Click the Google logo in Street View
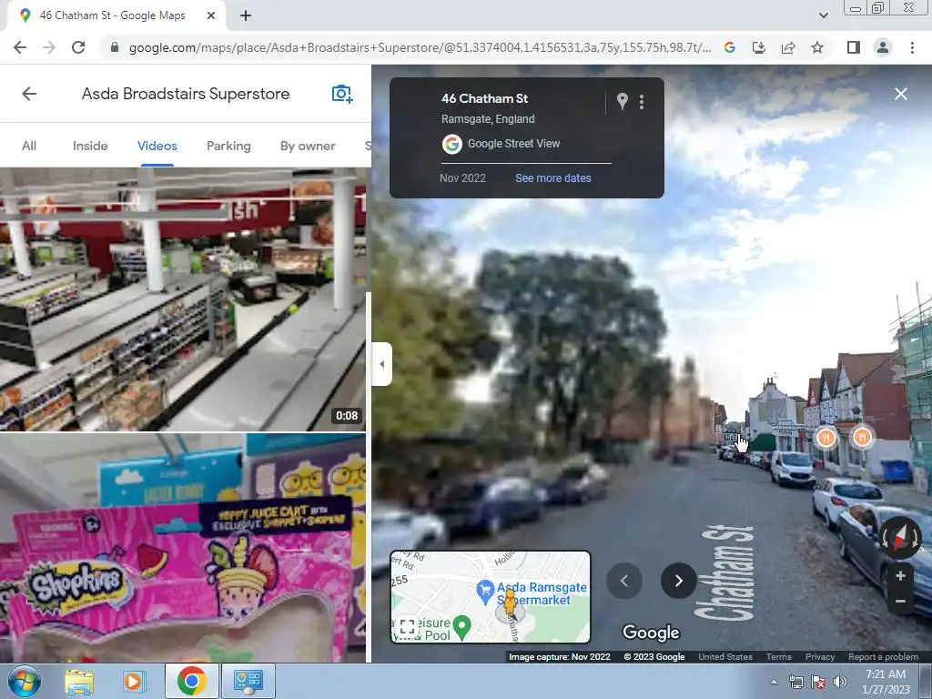This screenshot has height=699, width=932. pos(651,633)
